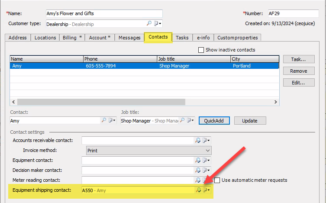This screenshot has width=326, height=203.
Task: Open the Invoice method dropdown
Action: coord(148,151)
